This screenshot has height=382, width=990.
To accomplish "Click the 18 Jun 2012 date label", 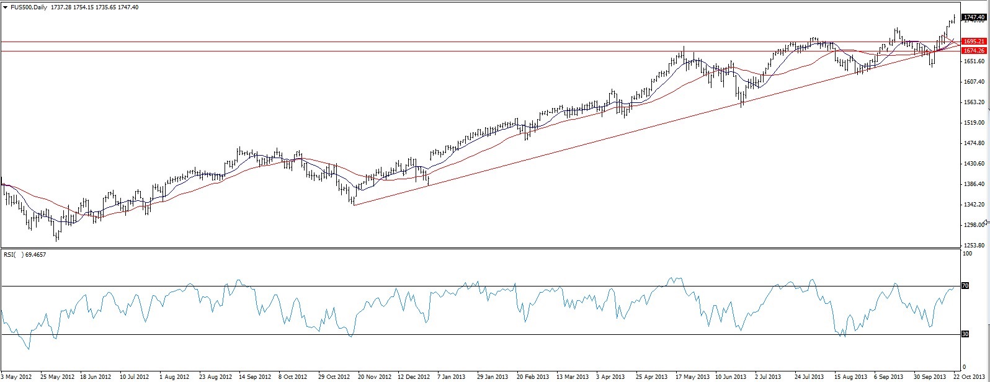I will point(95,376).
